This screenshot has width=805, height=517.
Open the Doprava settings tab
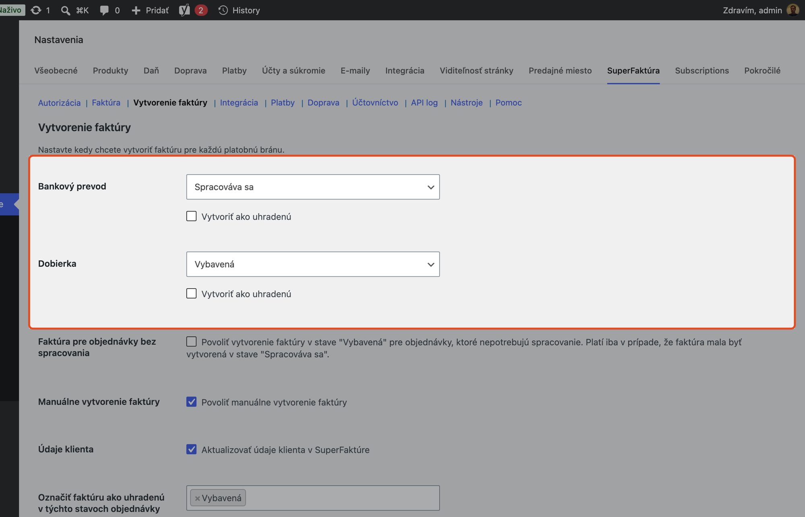[x=190, y=70]
